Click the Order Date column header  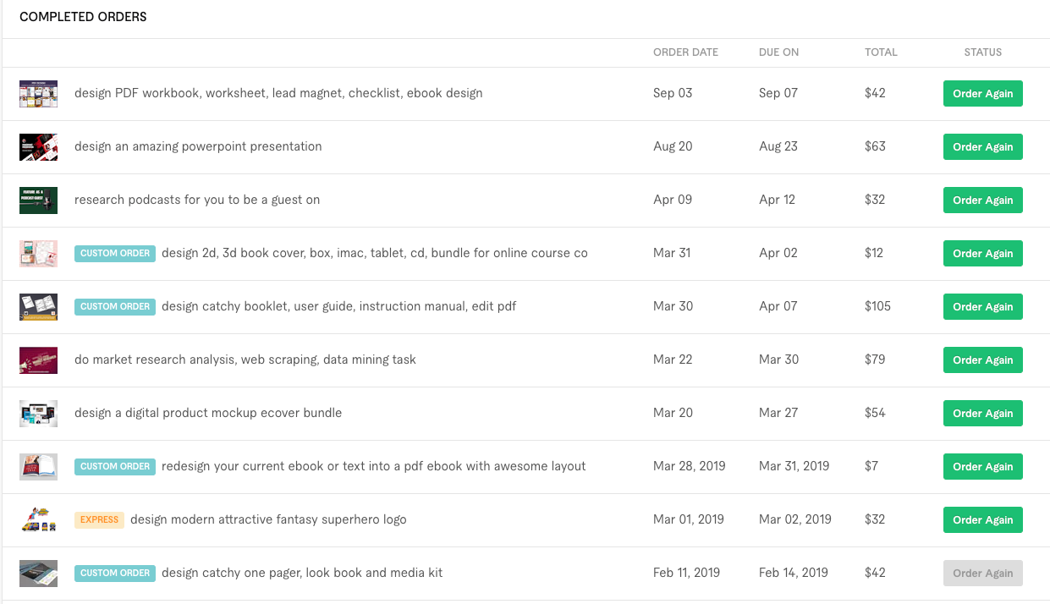pyautogui.click(x=685, y=52)
